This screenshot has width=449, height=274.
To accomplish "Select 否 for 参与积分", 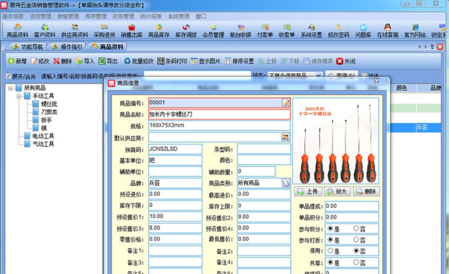I will (x=356, y=228).
